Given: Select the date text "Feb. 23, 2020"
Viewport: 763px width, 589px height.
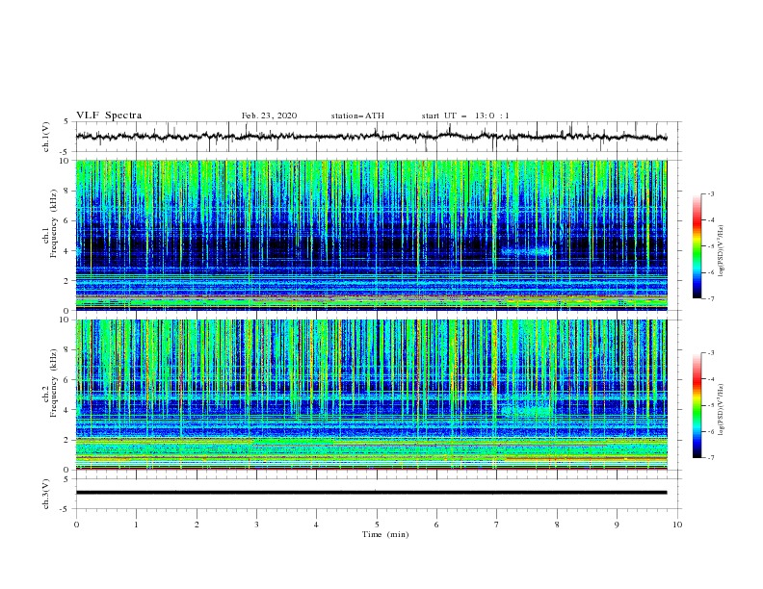Looking at the screenshot, I should (269, 115).
